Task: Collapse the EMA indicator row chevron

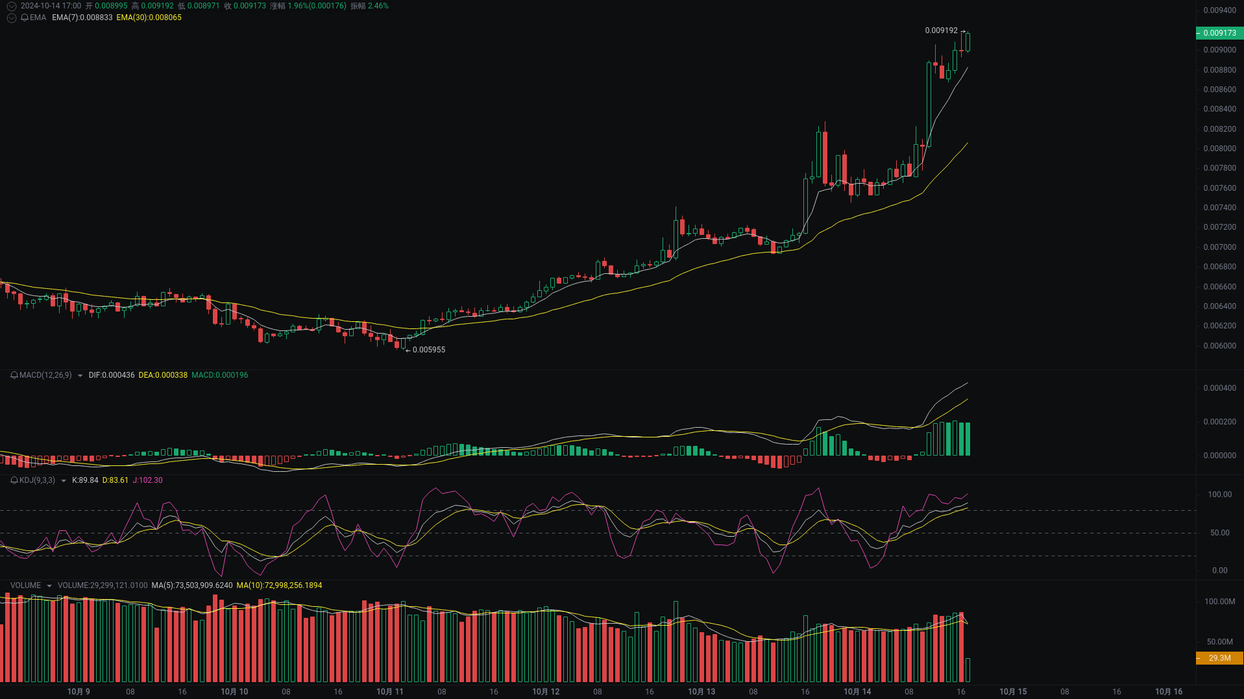Action: [x=10, y=18]
